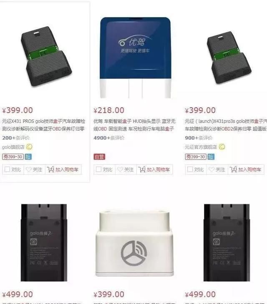Click the 券399-30 coupon tag on first item
Image resolution: width=267 pixels, height=304 pixels.
point(13,157)
